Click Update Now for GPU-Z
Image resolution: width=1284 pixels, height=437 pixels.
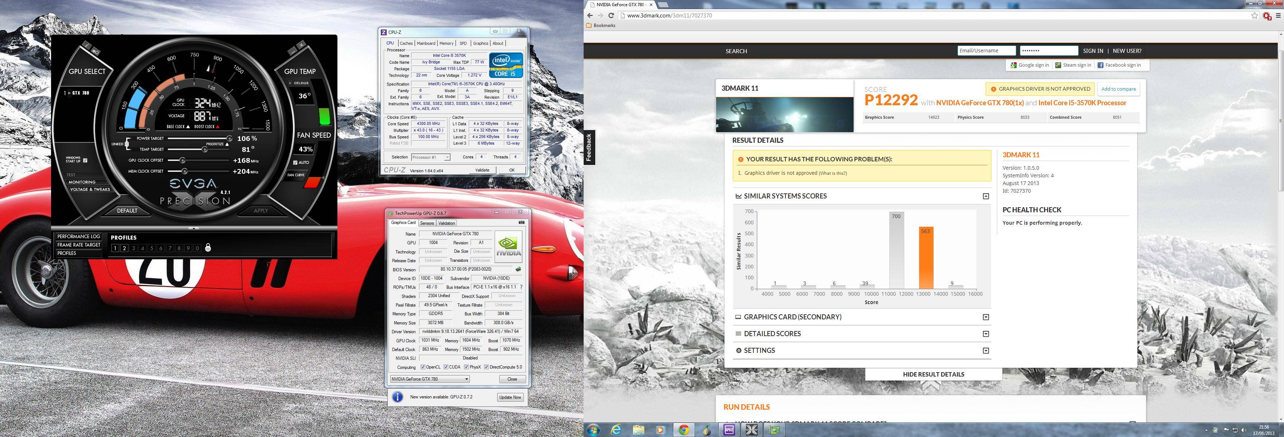[x=510, y=397]
